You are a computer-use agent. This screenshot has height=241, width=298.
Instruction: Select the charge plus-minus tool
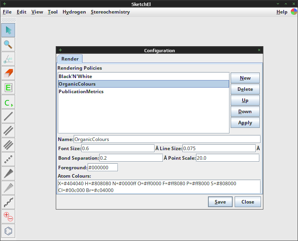(8, 216)
